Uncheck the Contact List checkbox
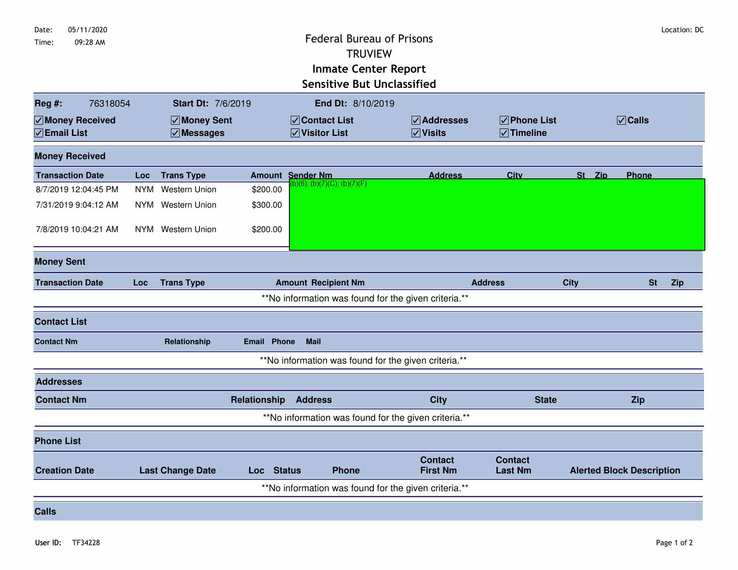Screen dimensions: 738x570 tap(295, 120)
